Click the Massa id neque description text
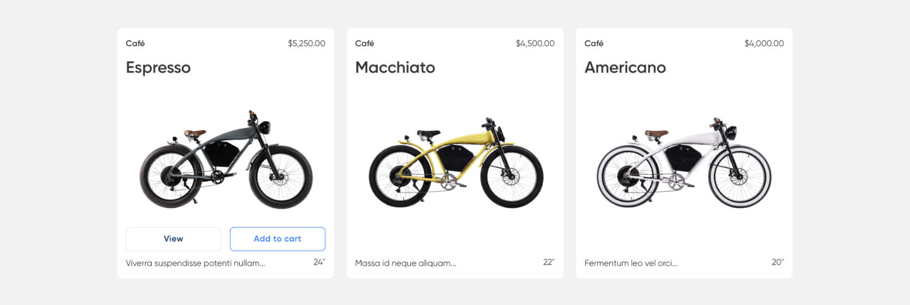910x305 pixels. click(x=405, y=263)
